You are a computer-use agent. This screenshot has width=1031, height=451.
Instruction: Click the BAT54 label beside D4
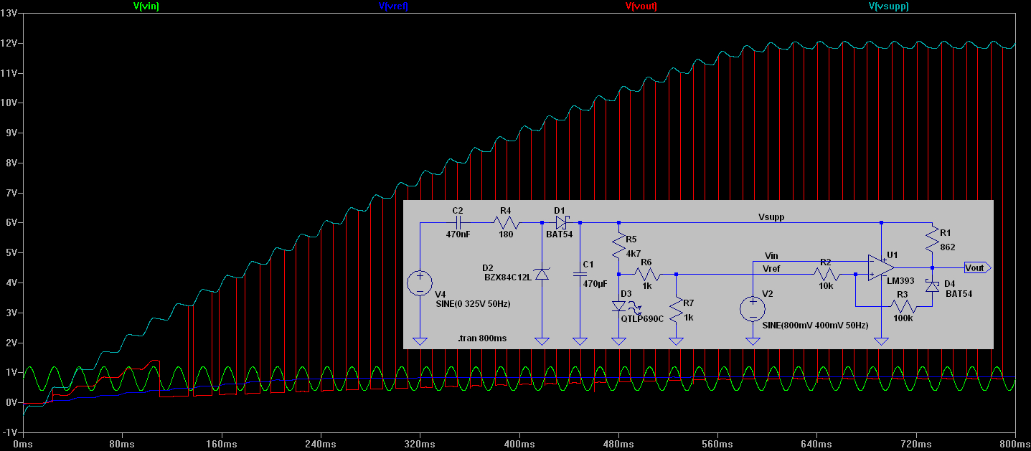(959, 293)
